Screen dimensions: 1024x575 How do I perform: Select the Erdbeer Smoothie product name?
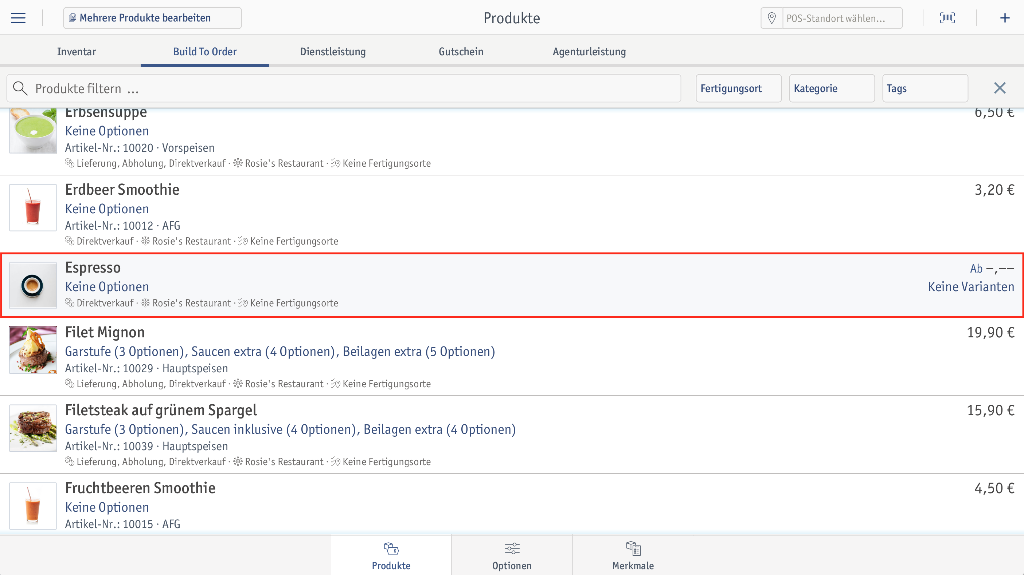tap(122, 190)
